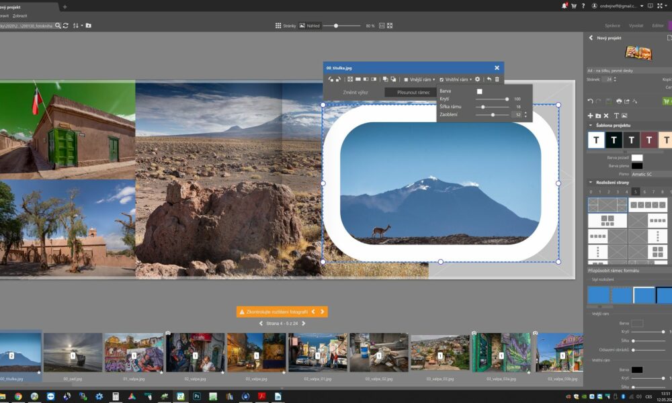Click the fit-to-window zoom icon

click(x=390, y=26)
